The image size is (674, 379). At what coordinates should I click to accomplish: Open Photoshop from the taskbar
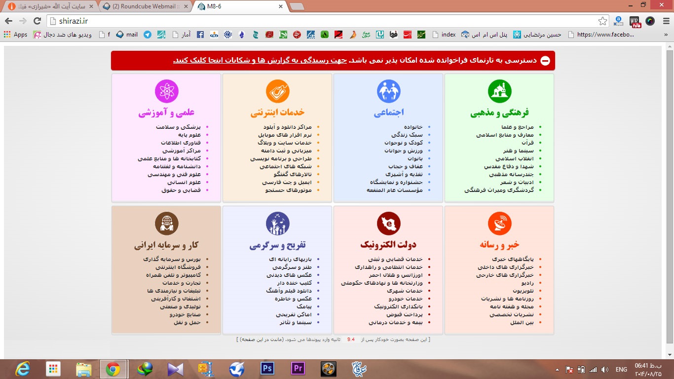[267, 369]
